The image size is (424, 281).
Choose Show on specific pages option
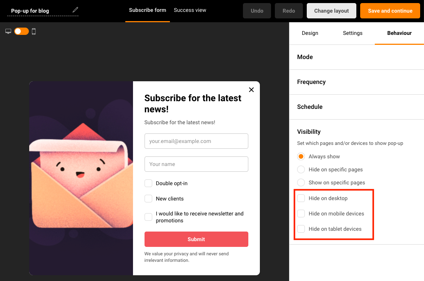pyautogui.click(x=301, y=182)
